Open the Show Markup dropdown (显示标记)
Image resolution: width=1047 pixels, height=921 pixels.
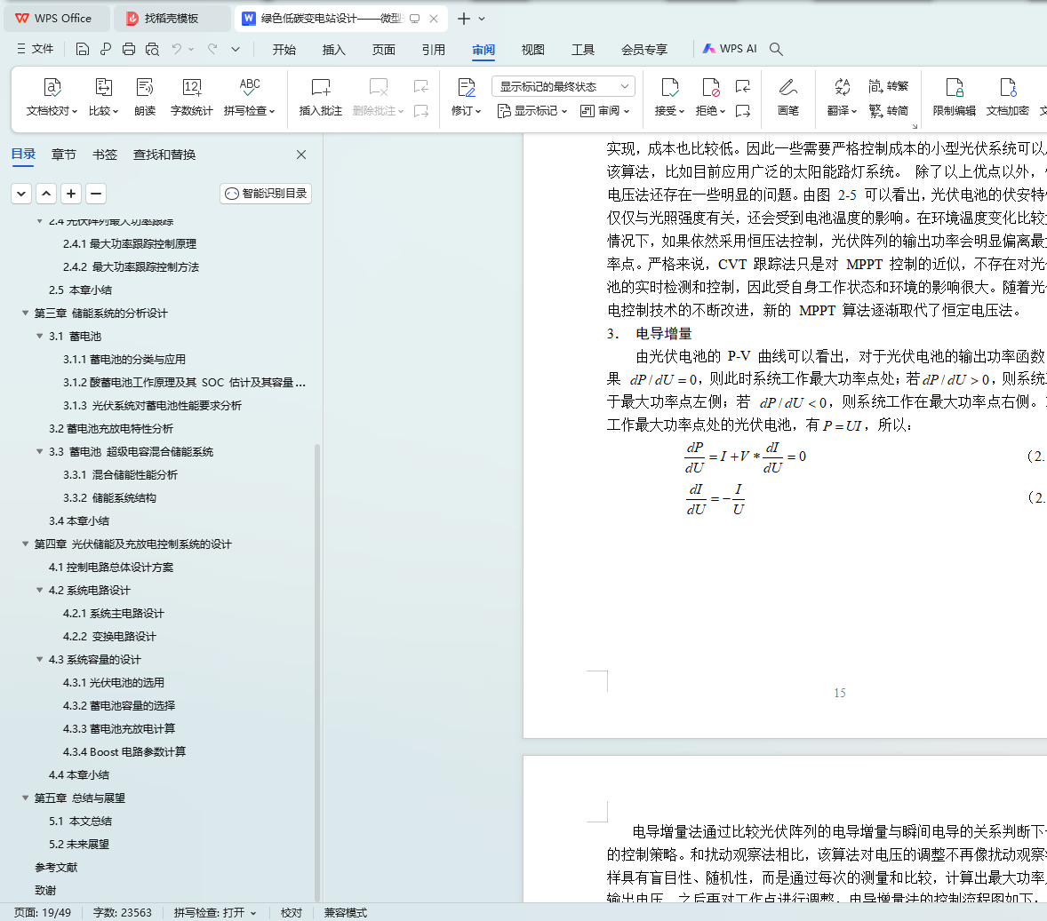532,111
